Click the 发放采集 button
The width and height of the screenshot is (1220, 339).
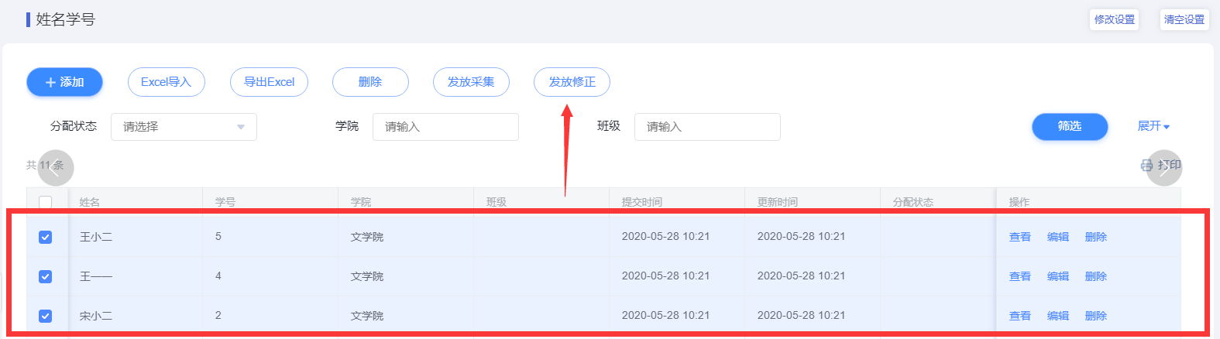coord(471,82)
